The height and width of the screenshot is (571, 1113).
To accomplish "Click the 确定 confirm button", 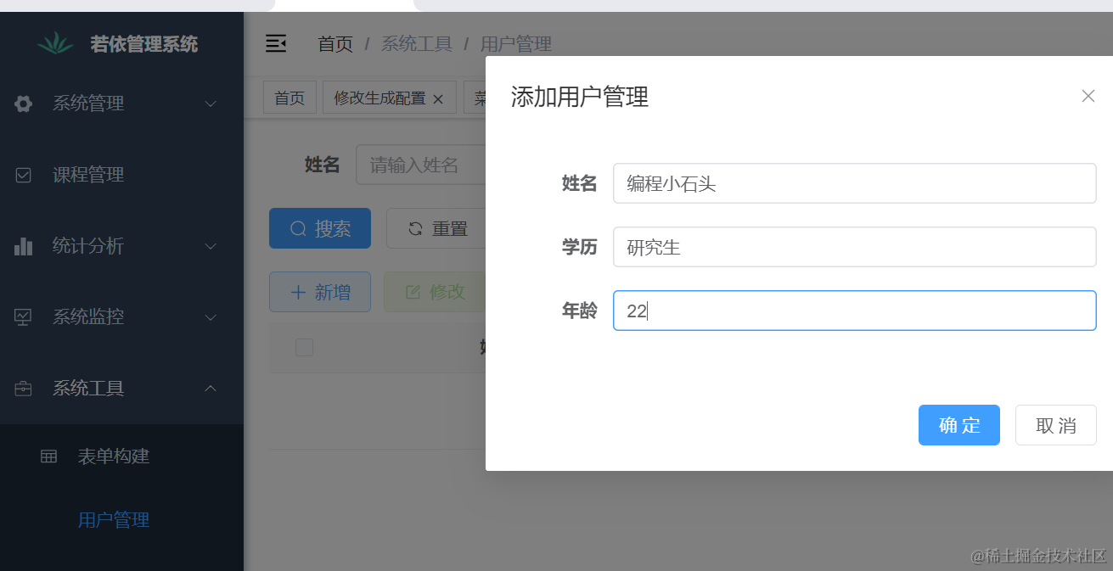I will (958, 425).
